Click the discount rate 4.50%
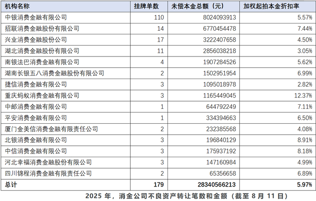Screen dimensions: 316x201 [x=305, y=40]
